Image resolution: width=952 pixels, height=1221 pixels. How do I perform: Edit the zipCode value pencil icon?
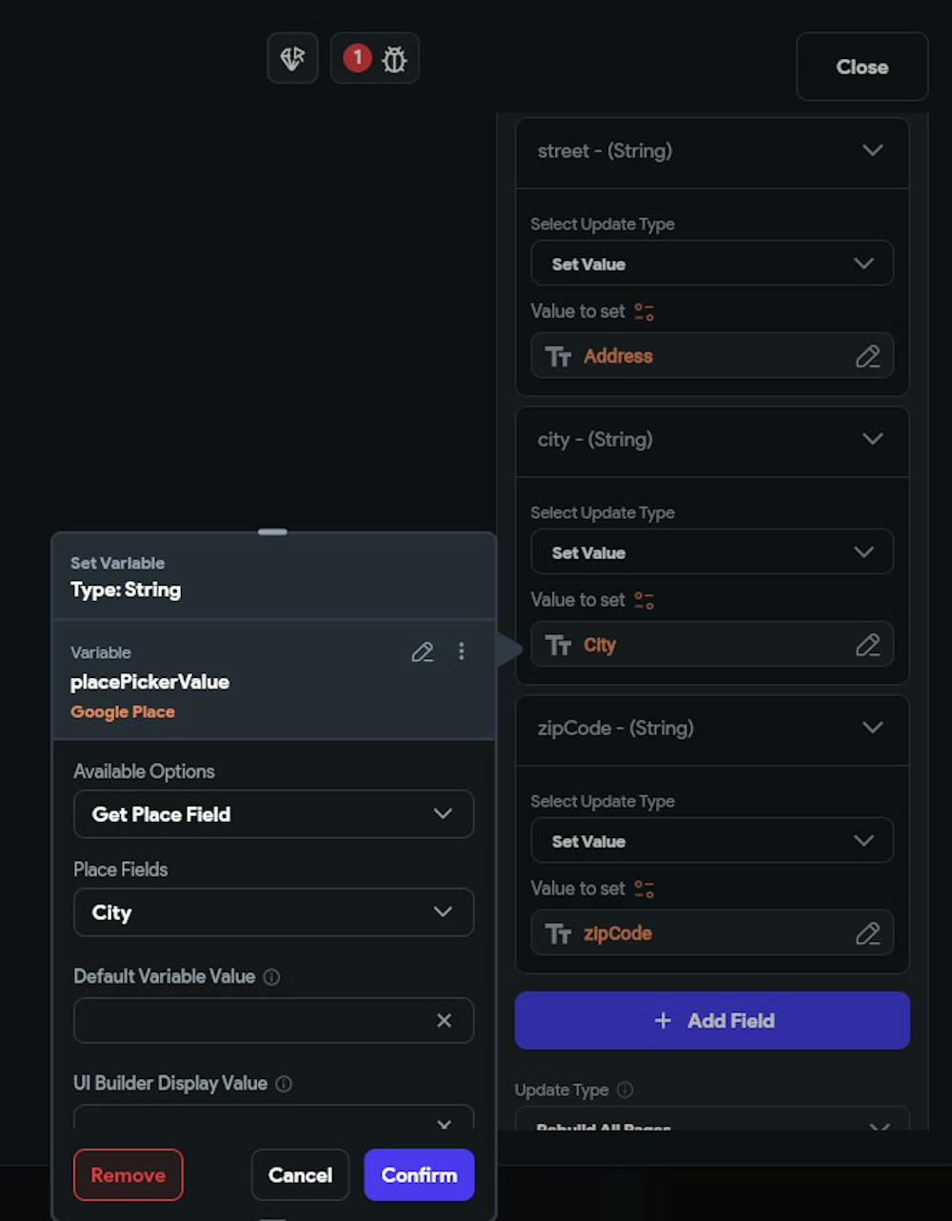867,933
